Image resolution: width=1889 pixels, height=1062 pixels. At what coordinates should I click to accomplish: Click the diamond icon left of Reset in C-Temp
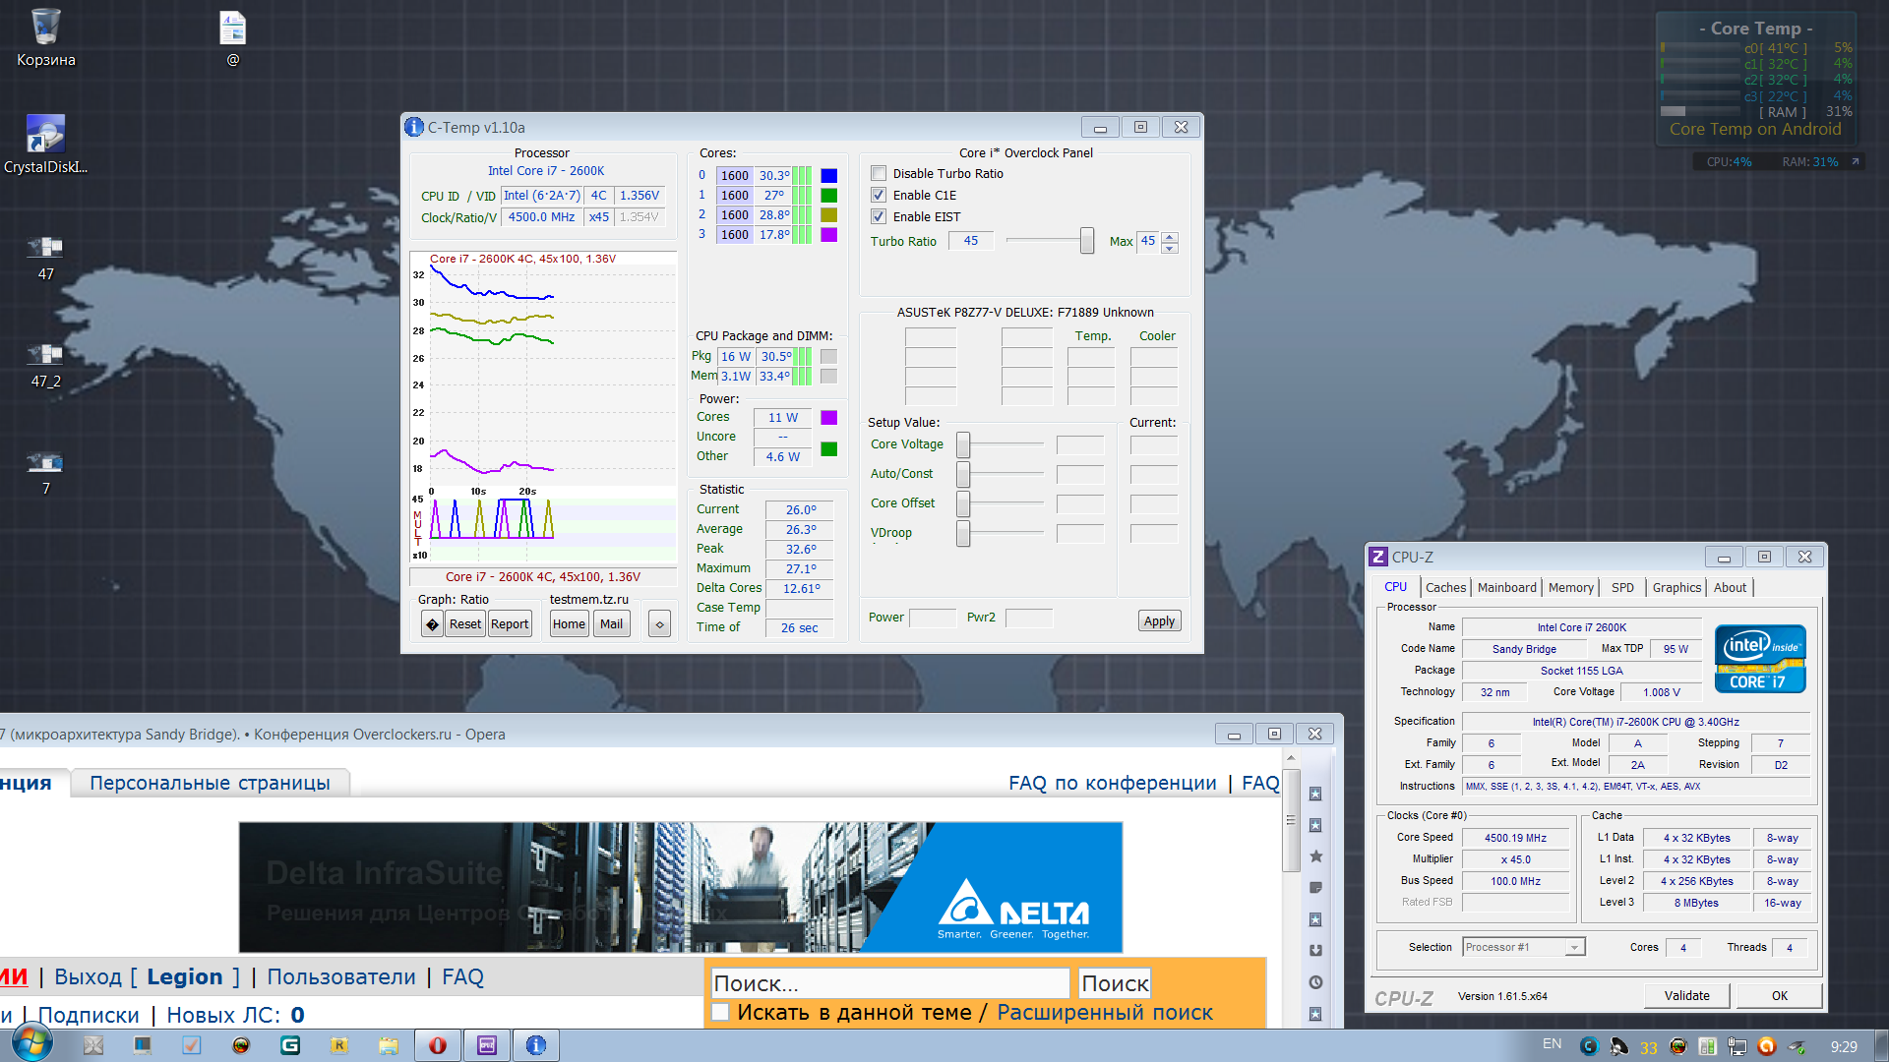tap(432, 623)
